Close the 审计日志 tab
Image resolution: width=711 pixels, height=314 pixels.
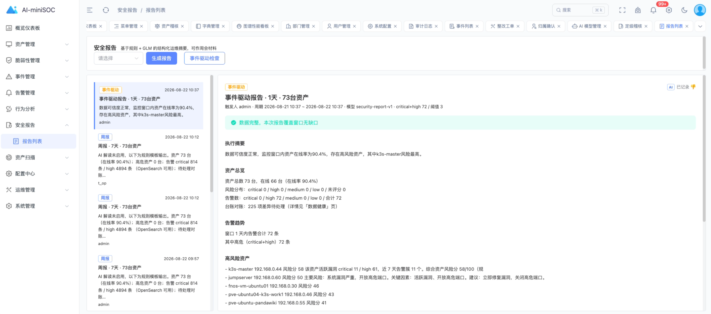pyautogui.click(x=436, y=26)
